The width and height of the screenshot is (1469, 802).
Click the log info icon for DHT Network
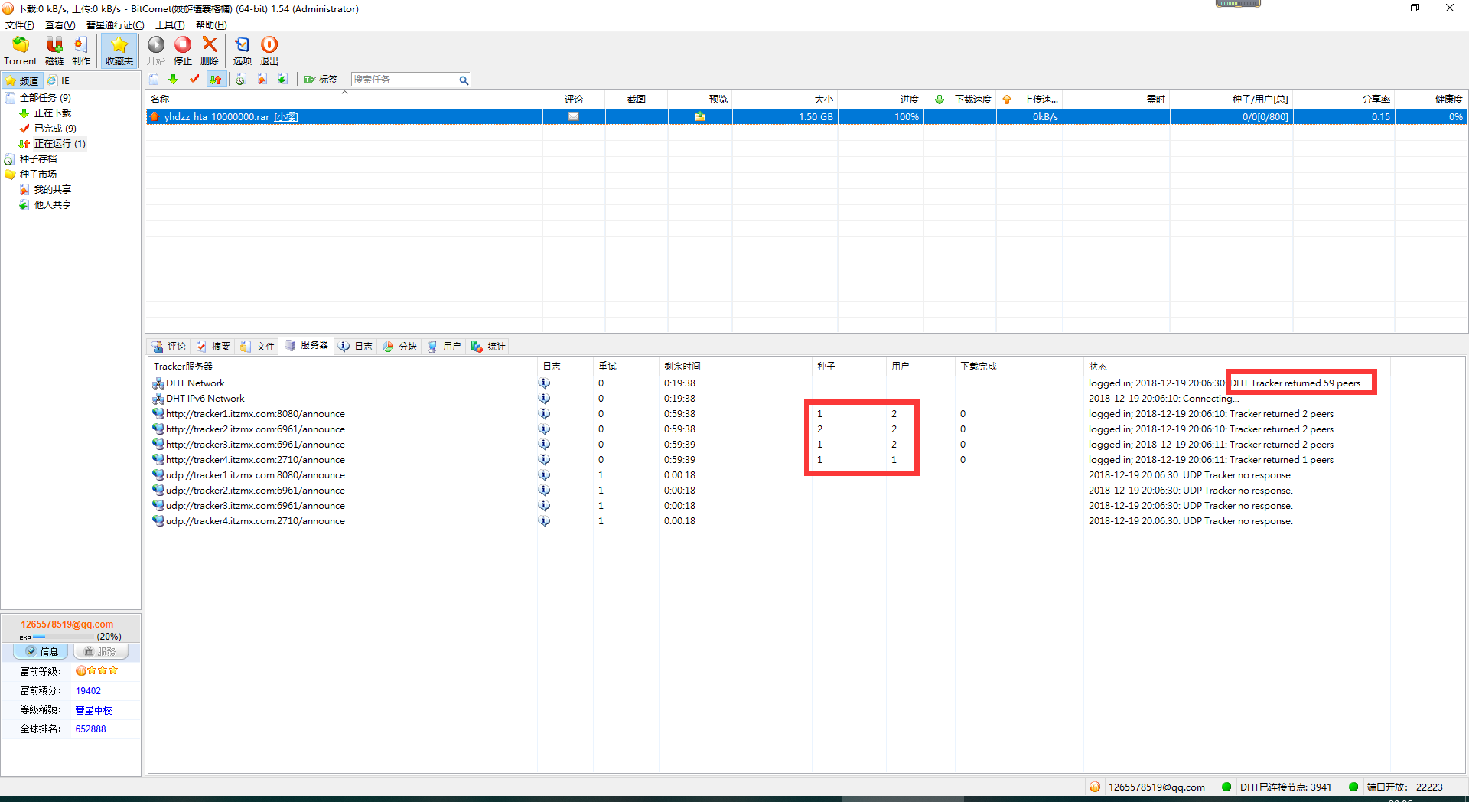[544, 383]
